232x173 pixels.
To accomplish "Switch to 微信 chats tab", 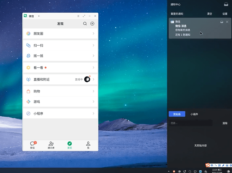I will (x=32, y=145).
